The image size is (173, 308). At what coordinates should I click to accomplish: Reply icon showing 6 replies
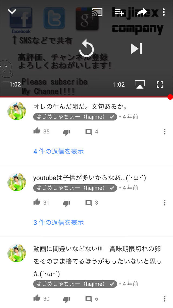(x=89, y=299)
